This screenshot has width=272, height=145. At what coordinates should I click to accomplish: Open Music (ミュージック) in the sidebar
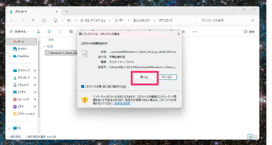(x=21, y=99)
